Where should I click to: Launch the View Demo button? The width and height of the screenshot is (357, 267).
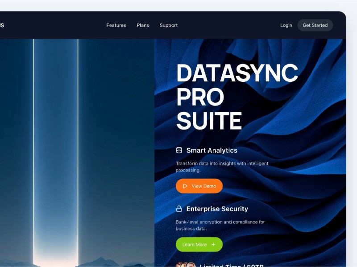199,186
